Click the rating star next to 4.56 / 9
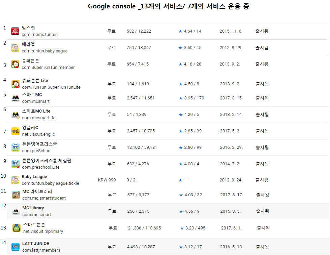 [x=181, y=211]
